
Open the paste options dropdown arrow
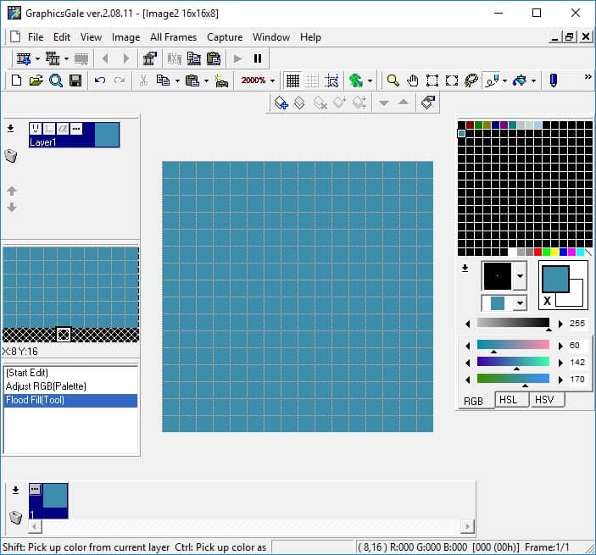coord(206,80)
